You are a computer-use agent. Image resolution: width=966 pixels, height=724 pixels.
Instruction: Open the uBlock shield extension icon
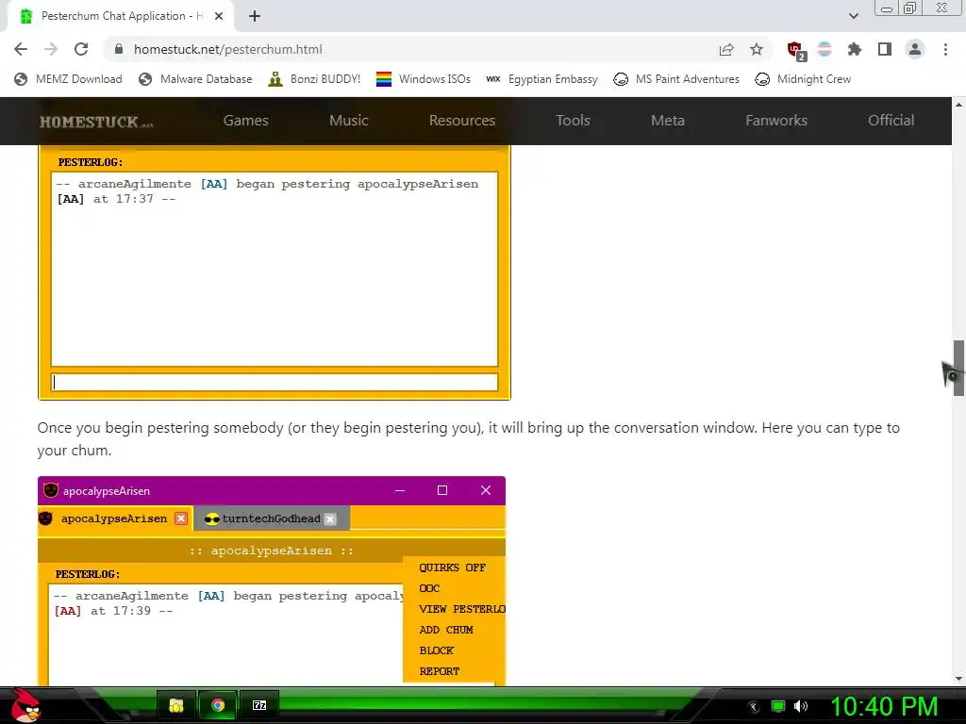tap(796, 50)
